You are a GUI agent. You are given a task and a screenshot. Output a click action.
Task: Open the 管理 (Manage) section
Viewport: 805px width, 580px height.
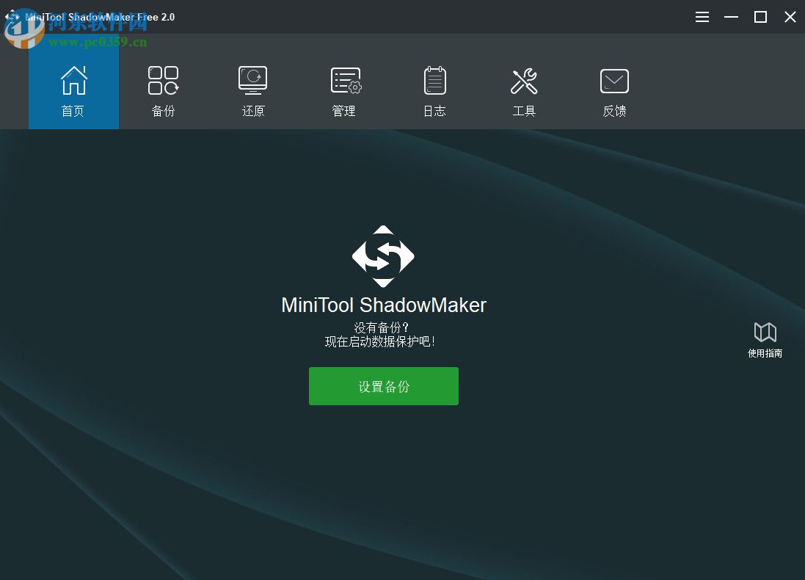click(x=343, y=90)
